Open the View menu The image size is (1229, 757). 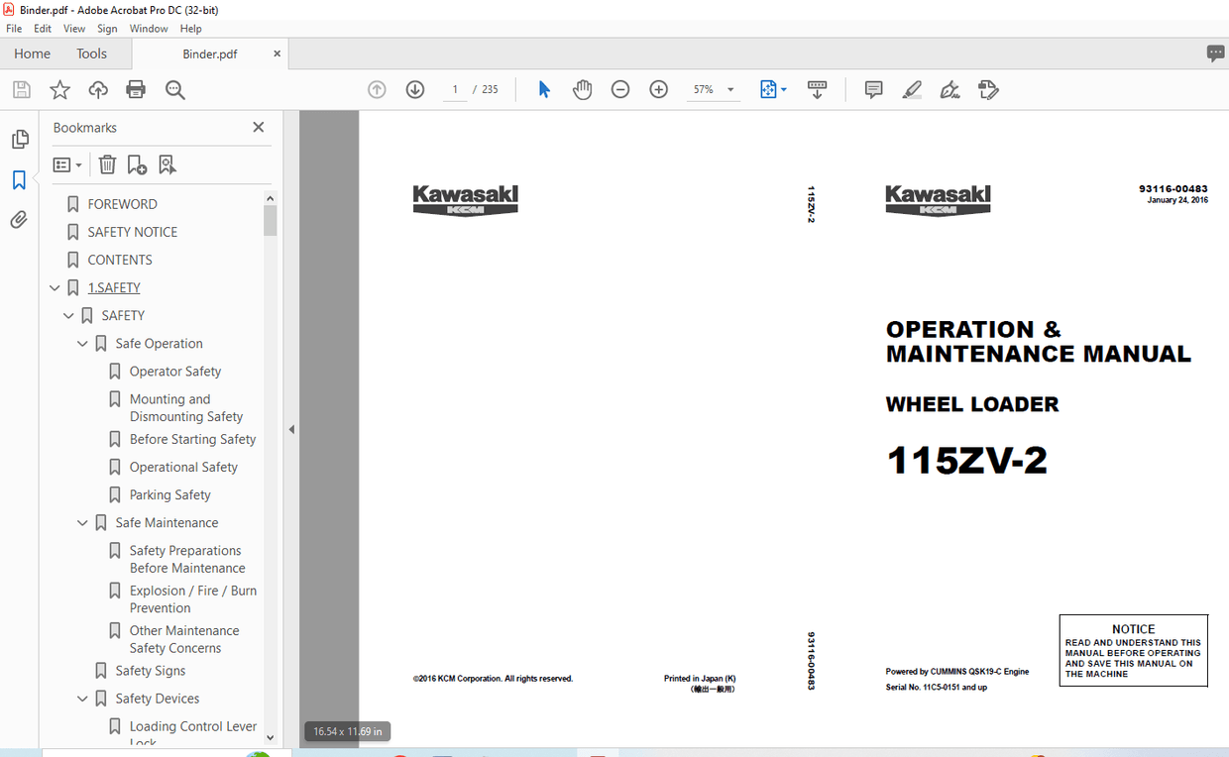(x=73, y=28)
